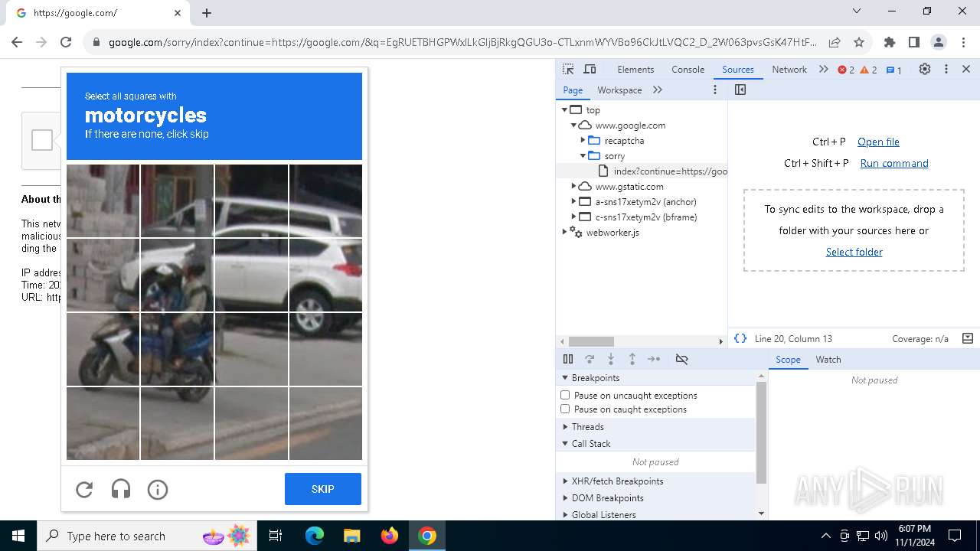Open the Chrome profile avatar

[939, 42]
